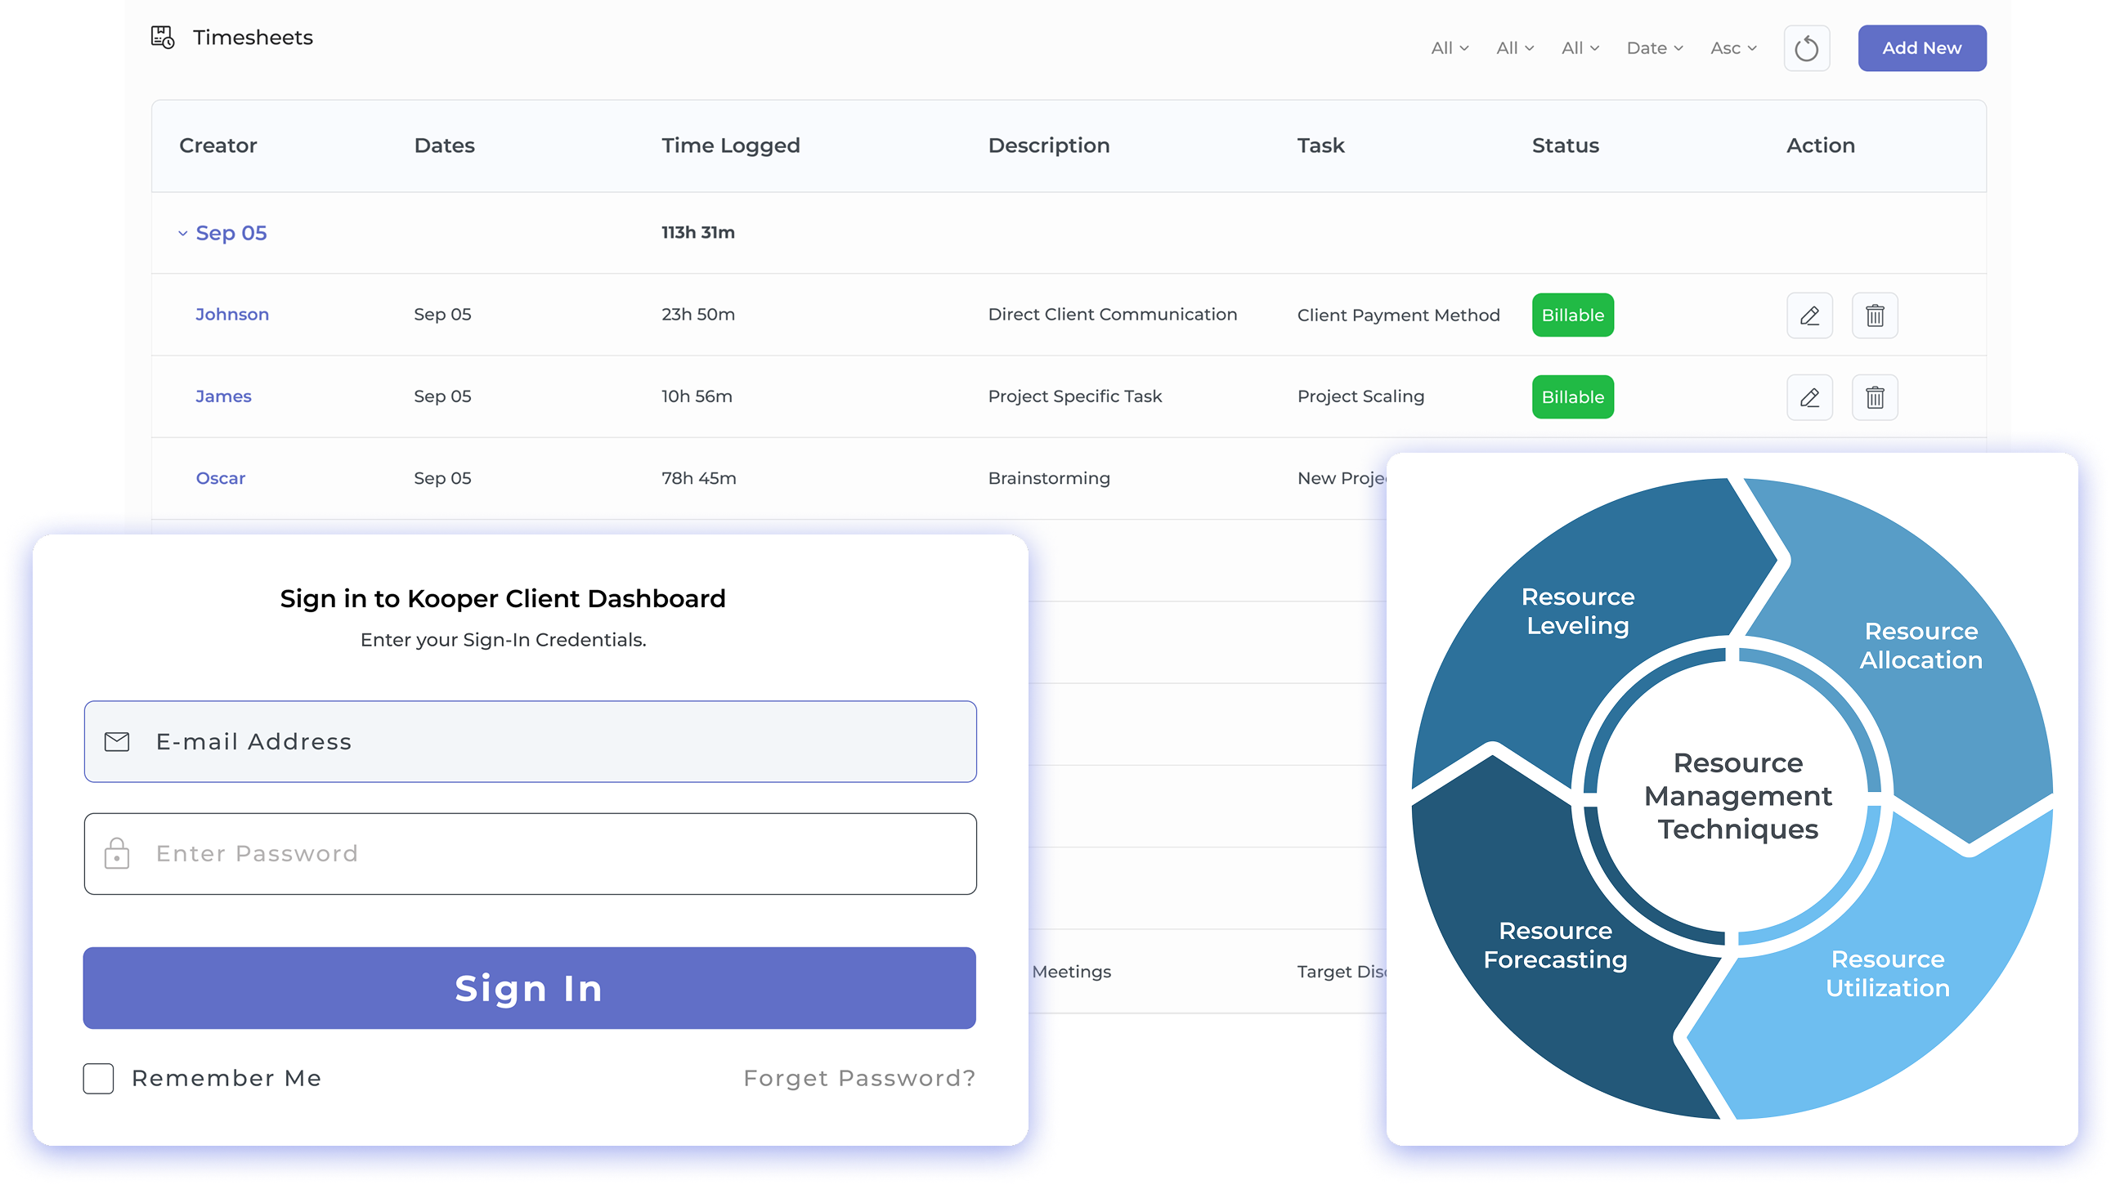
Task: Click the 113h 31m total time
Action: click(698, 233)
